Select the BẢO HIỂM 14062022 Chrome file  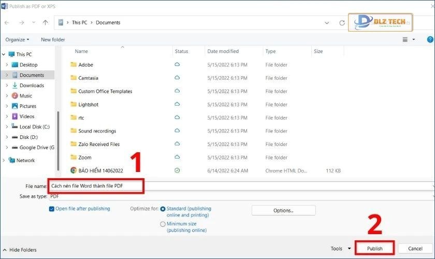[x=100, y=170]
